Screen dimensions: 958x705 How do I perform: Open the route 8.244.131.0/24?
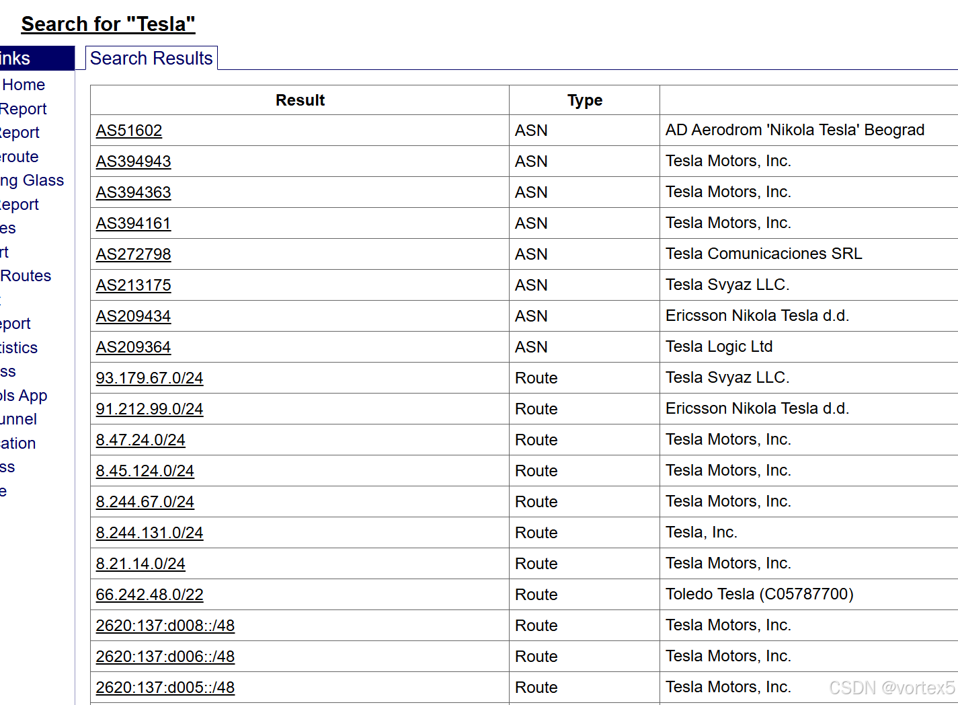coord(149,533)
